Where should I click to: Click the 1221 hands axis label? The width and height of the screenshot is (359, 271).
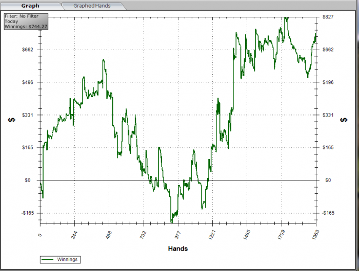(x=212, y=235)
